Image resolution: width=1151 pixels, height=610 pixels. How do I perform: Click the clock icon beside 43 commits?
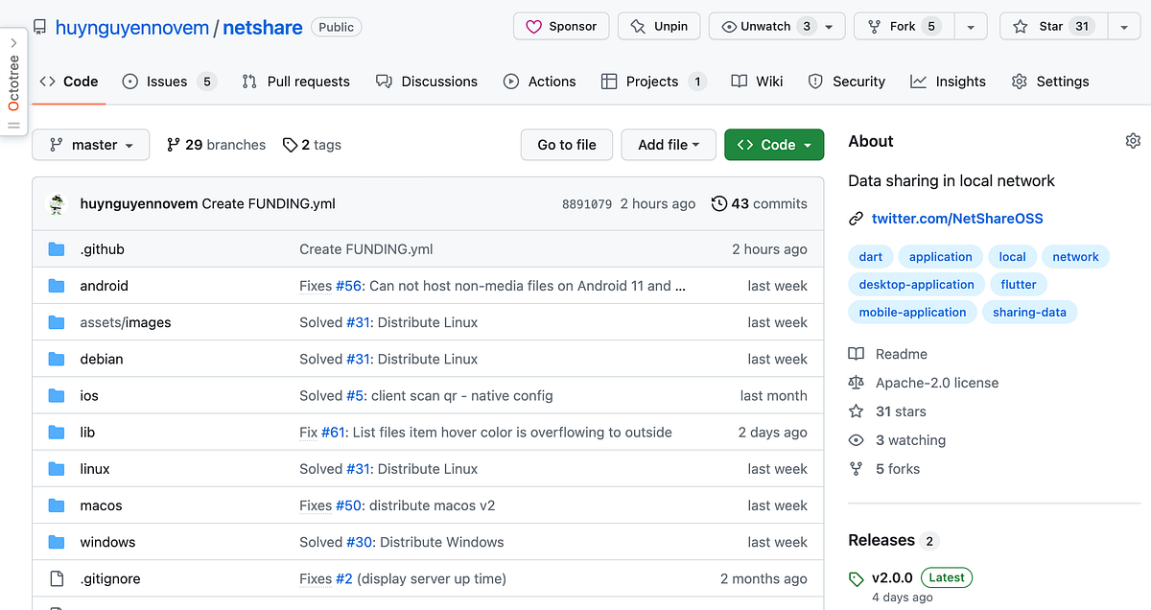coord(719,203)
